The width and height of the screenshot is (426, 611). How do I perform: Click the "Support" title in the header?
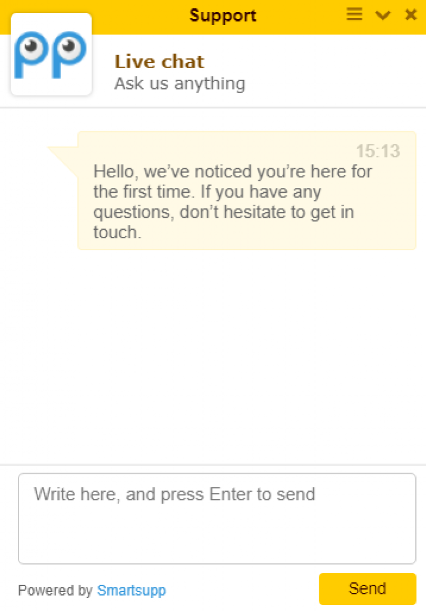pos(223,16)
